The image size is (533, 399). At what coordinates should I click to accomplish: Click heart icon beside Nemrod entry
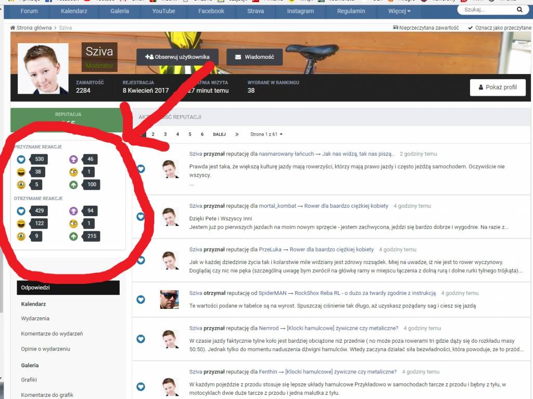tap(141, 339)
